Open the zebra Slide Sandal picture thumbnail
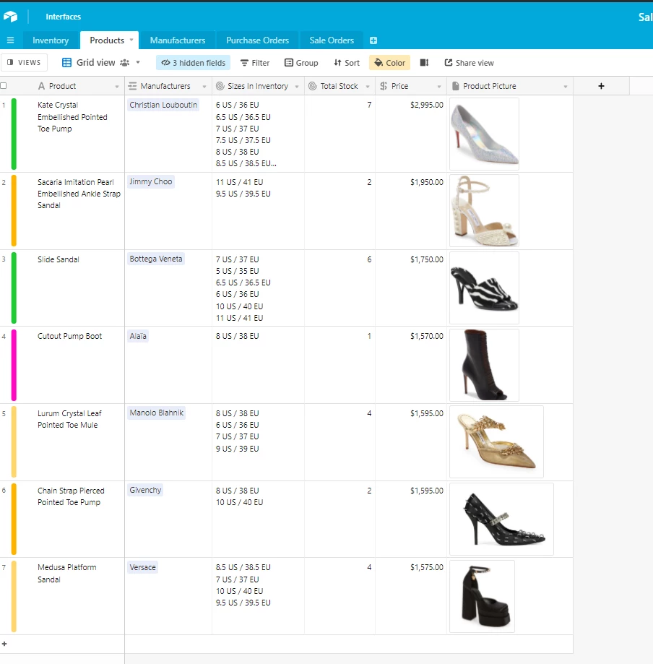This screenshot has height=664, width=653. [484, 288]
